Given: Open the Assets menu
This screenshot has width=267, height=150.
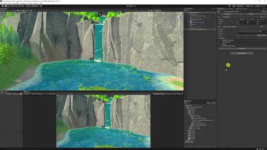Looking at the screenshot, I should pyautogui.click(x=9, y=3).
